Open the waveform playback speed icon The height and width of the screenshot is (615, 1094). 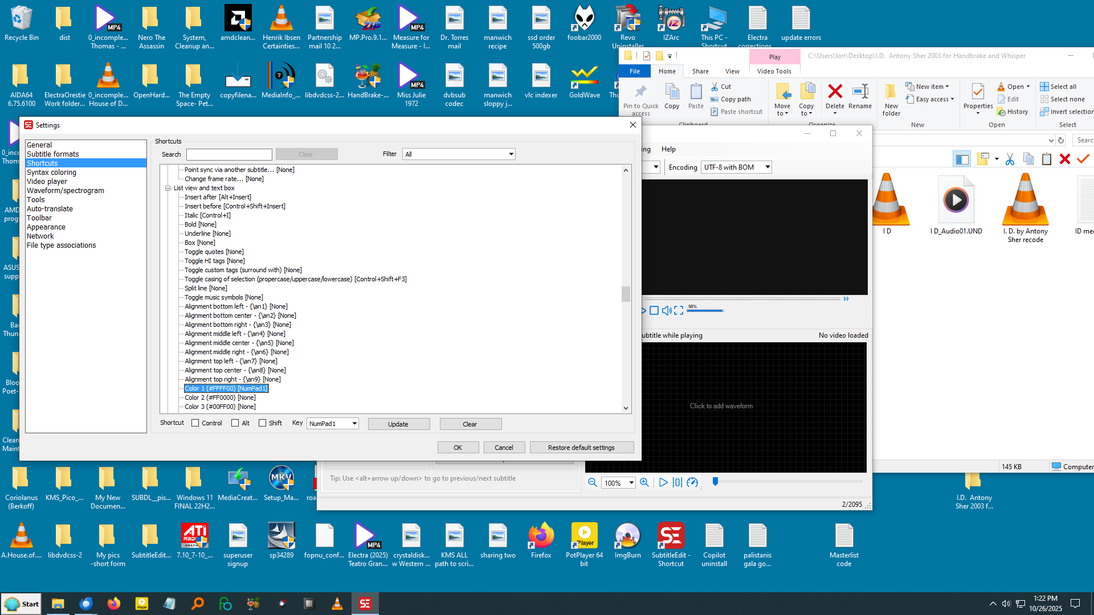coord(692,482)
